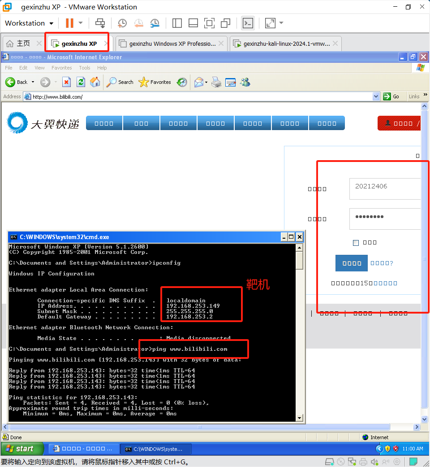Click the VMware pause virtual machine icon

click(x=69, y=23)
